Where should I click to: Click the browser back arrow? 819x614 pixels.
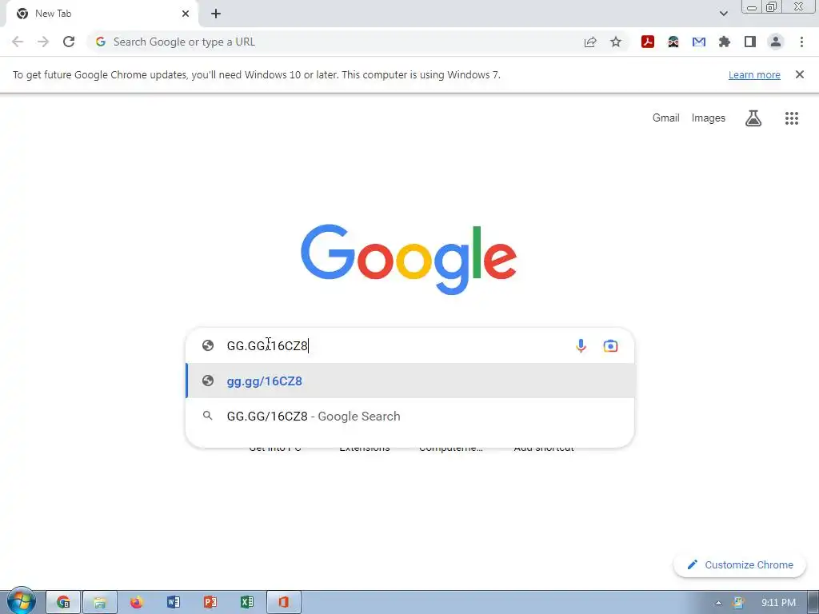[18, 42]
